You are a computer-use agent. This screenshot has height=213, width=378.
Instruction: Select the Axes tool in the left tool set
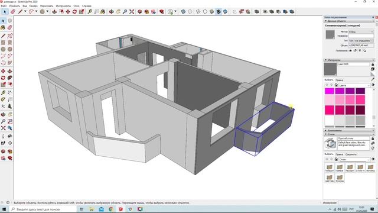[3, 106]
